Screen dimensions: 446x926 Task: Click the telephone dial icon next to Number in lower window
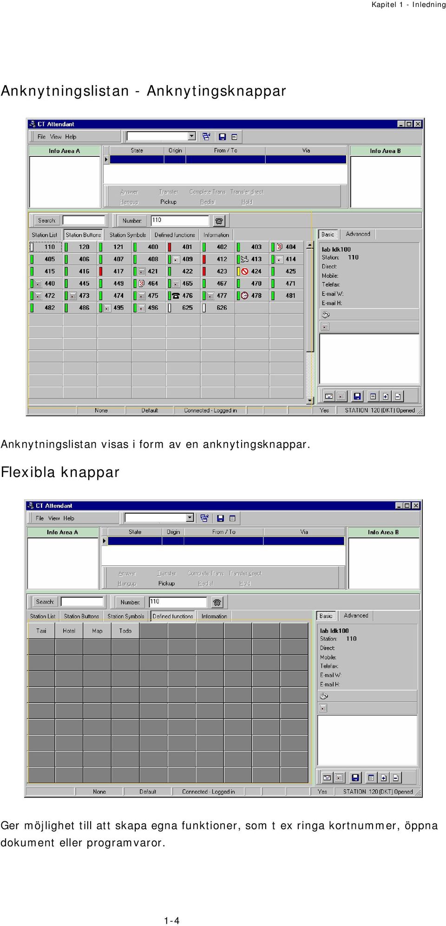[217, 602]
